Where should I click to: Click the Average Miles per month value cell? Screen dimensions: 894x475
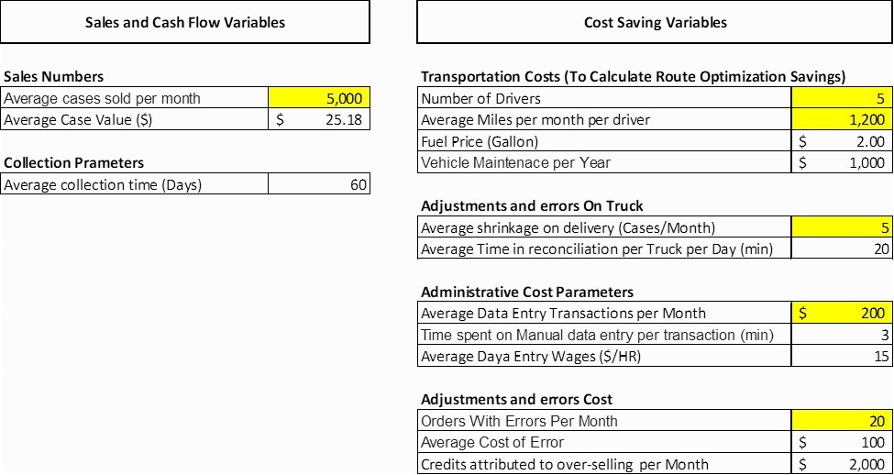coord(841,119)
